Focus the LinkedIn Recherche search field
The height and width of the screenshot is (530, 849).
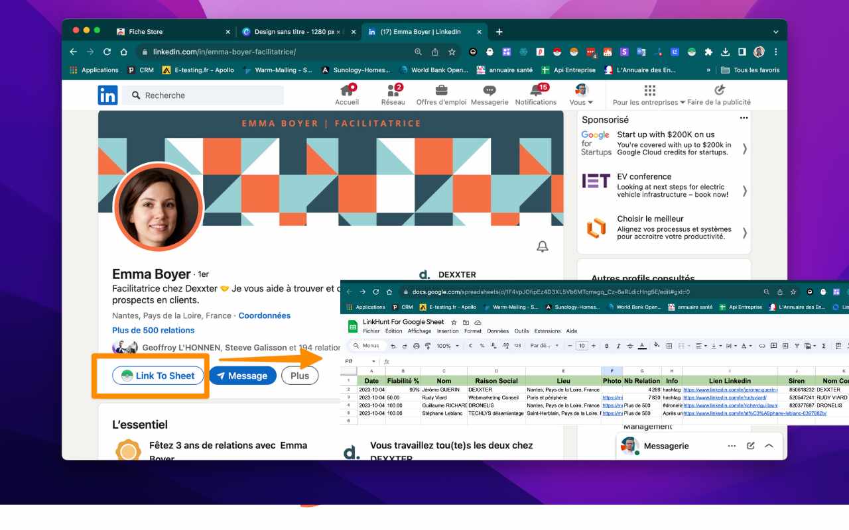tap(203, 95)
